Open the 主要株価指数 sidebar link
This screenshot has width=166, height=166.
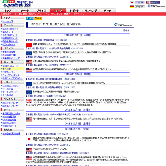pos(9,52)
